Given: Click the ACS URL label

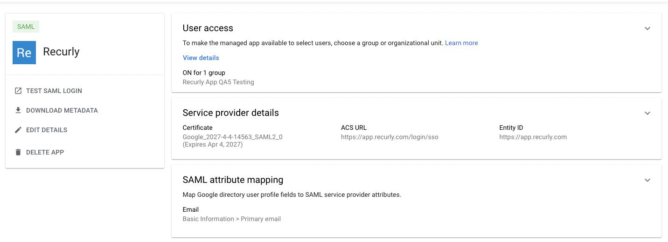Looking at the screenshot, I should click(354, 128).
